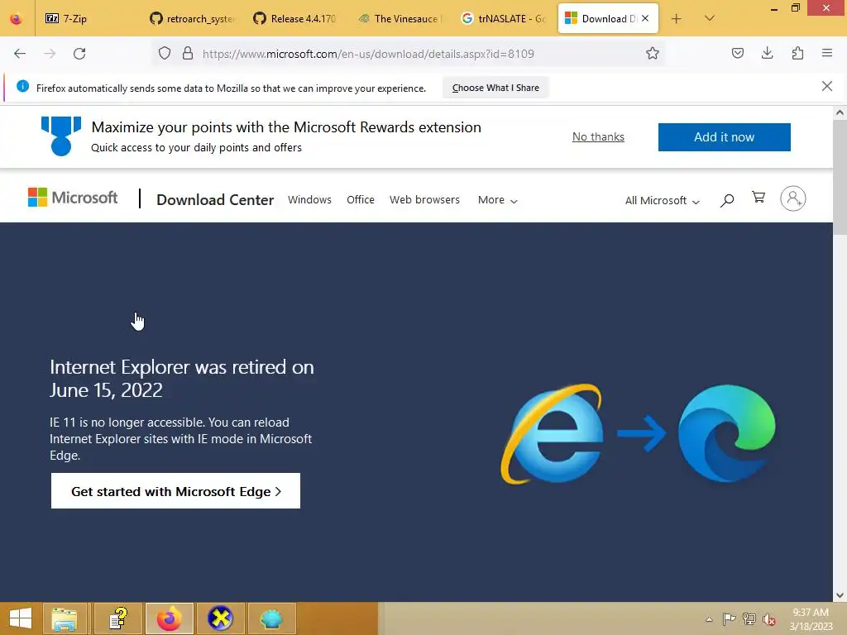Click the account sign-in avatar icon
Screen dimensions: 847x635
(793, 198)
